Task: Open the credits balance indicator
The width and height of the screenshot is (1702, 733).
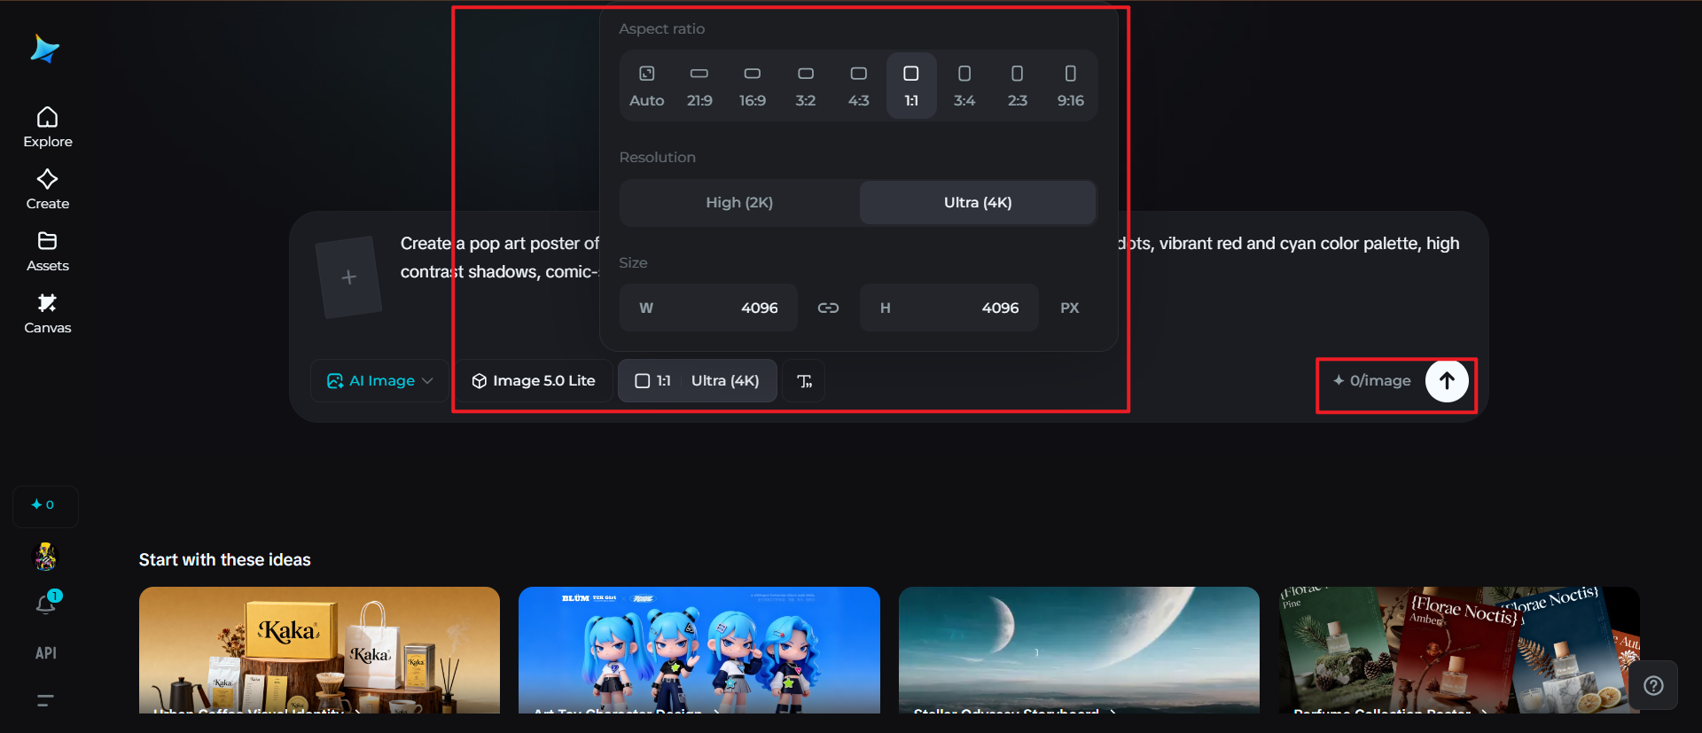Action: click(x=45, y=505)
